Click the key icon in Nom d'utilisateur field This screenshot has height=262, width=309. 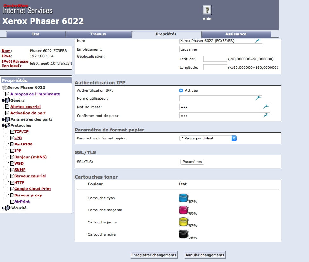click(x=258, y=98)
